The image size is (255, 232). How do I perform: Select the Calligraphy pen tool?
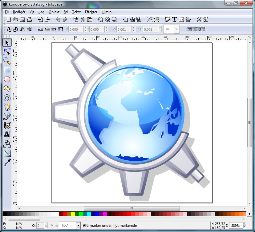click(x=7, y=125)
